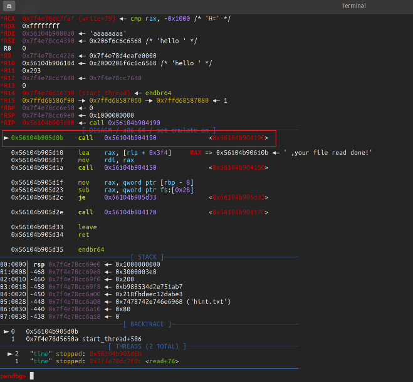Viewport: 413px width, 382px height.
Task: Click the 'aaaaaaaa' string on the RDI row
Action: click(x=108, y=34)
